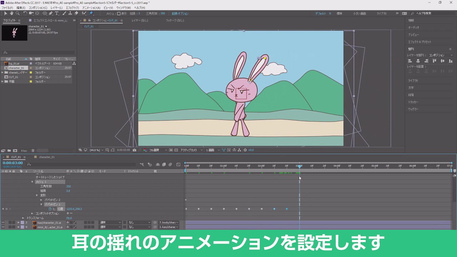Click the 0:00:03:00 timecode field

coord(13,163)
